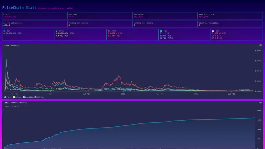
Task: Toggle the Inc/100k series in legend
Action: point(28,97)
